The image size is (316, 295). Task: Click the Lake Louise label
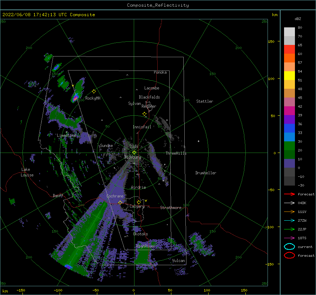(x=27, y=172)
